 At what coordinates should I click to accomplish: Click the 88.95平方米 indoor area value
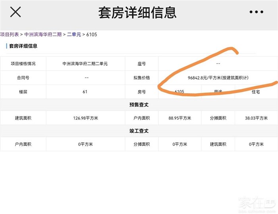179,118
